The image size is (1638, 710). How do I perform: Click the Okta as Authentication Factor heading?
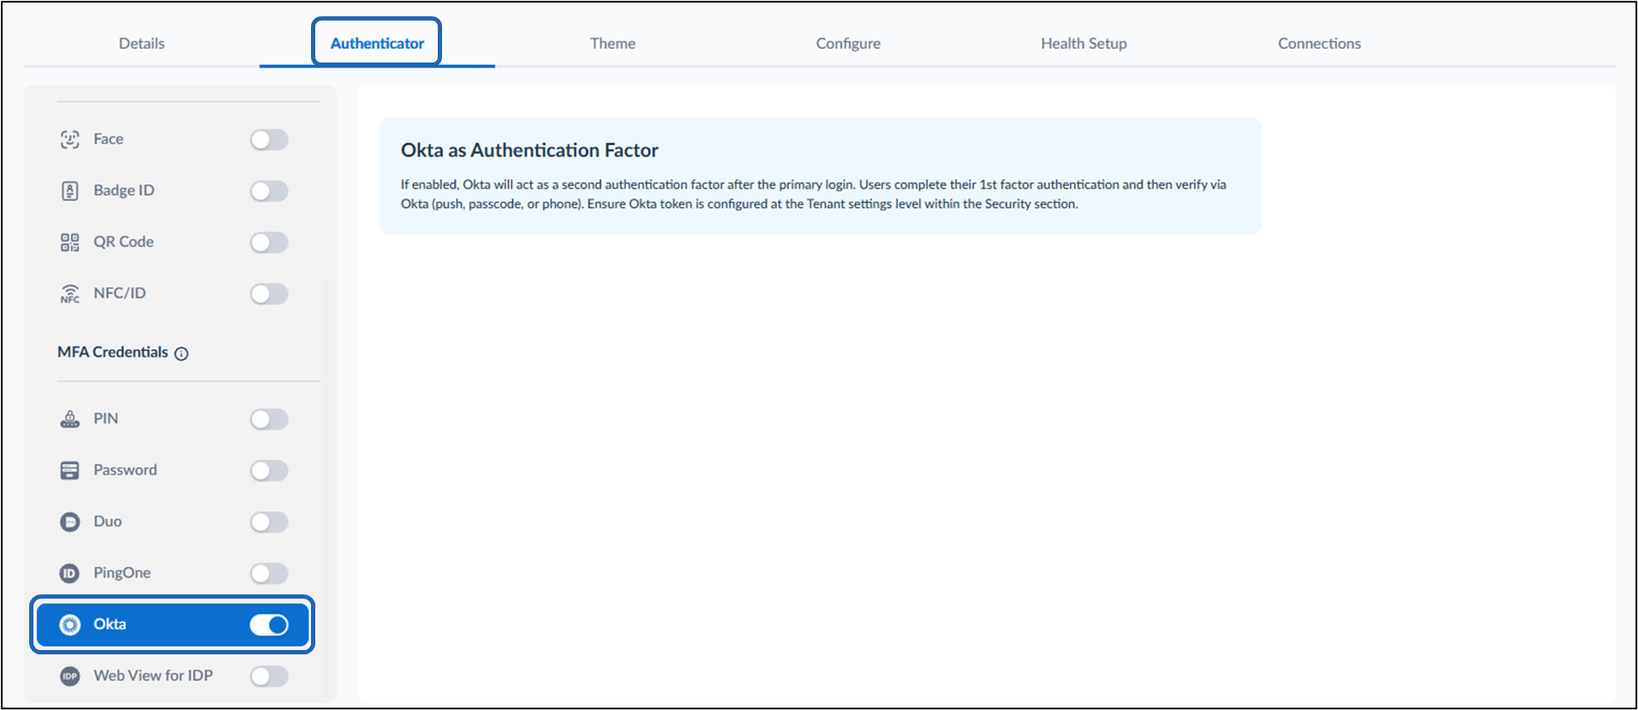click(529, 150)
